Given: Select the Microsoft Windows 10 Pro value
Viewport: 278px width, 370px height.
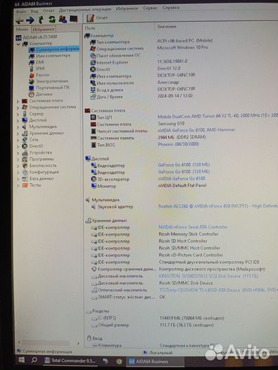Looking at the screenshot, I should tap(183, 47).
